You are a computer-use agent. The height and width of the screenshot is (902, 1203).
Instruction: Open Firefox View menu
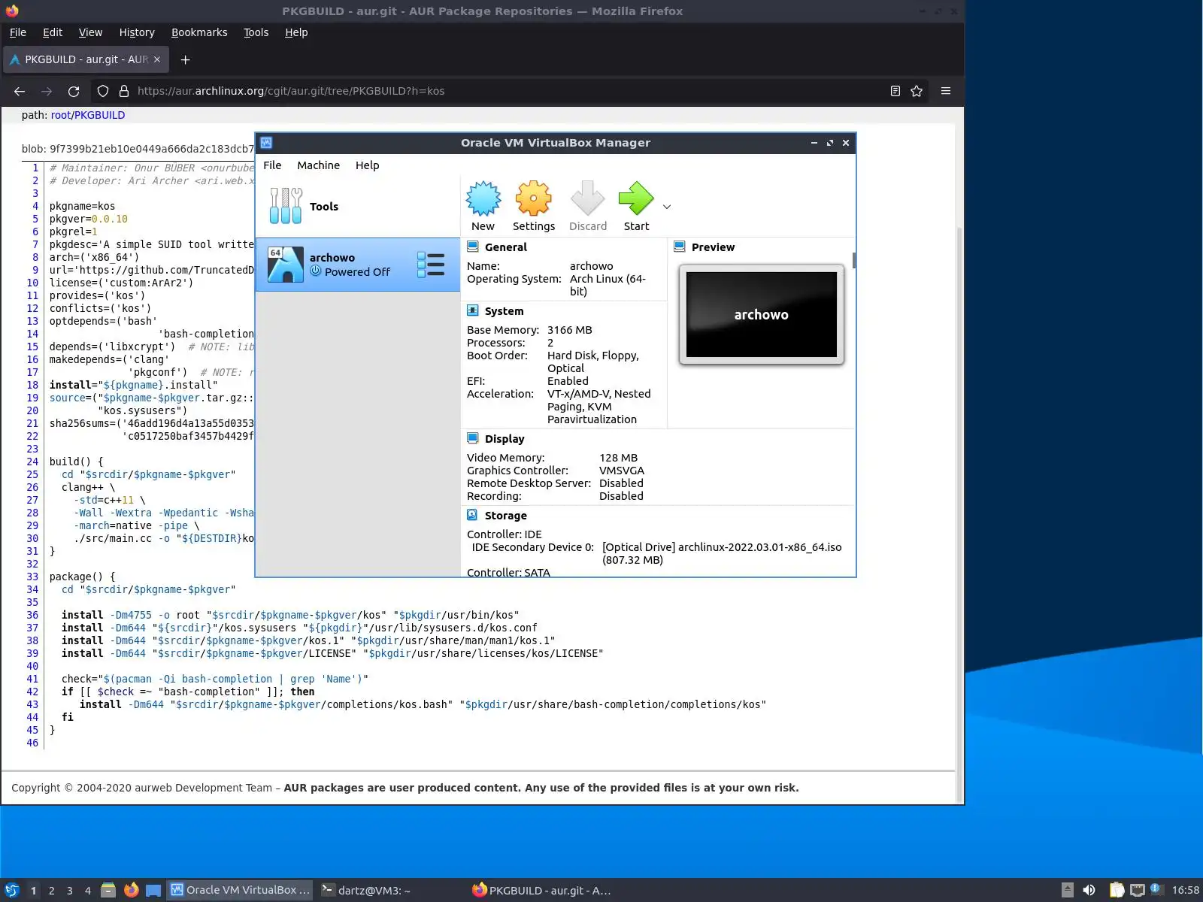(x=90, y=32)
